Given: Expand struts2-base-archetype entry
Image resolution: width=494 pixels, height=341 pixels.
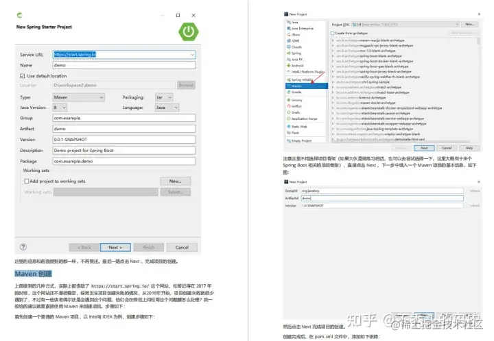Looking at the screenshot, I should [x=333, y=92].
